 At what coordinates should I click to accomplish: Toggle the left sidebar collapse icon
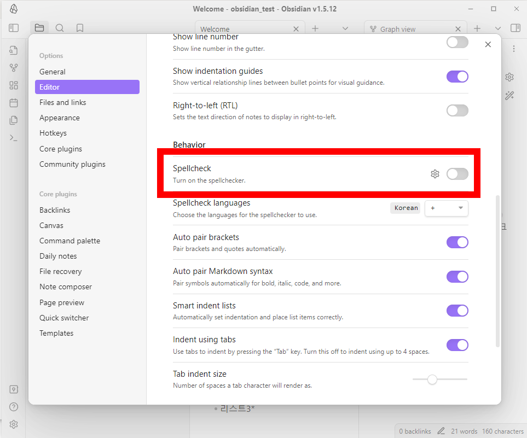[x=14, y=28]
